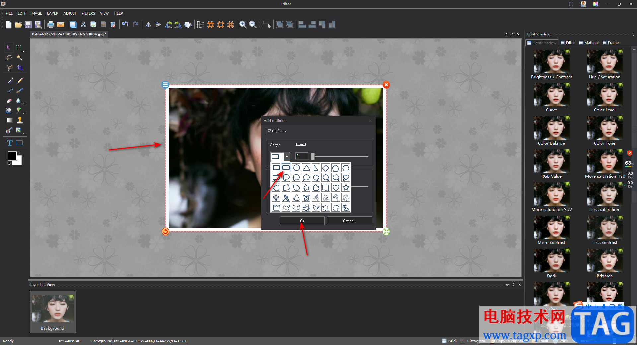The height and width of the screenshot is (345, 637).
Task: Click the email envelope toolbar icon
Action: pos(61,25)
